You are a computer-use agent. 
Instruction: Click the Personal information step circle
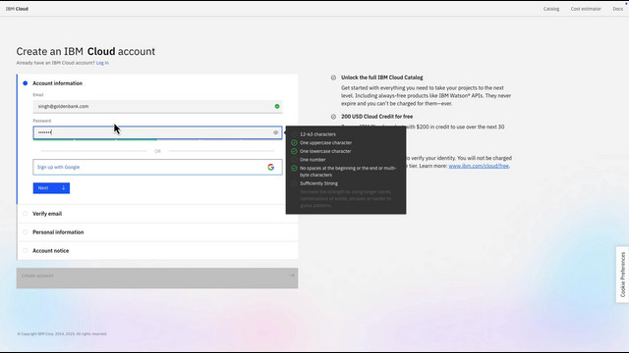click(x=26, y=232)
